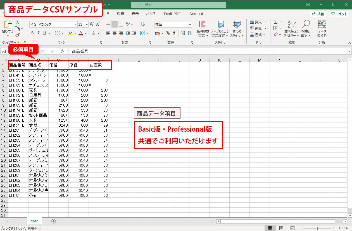Viewport: 352px width, 231px height.
Task: Click the コメント (Comments) button
Action: [339, 14]
